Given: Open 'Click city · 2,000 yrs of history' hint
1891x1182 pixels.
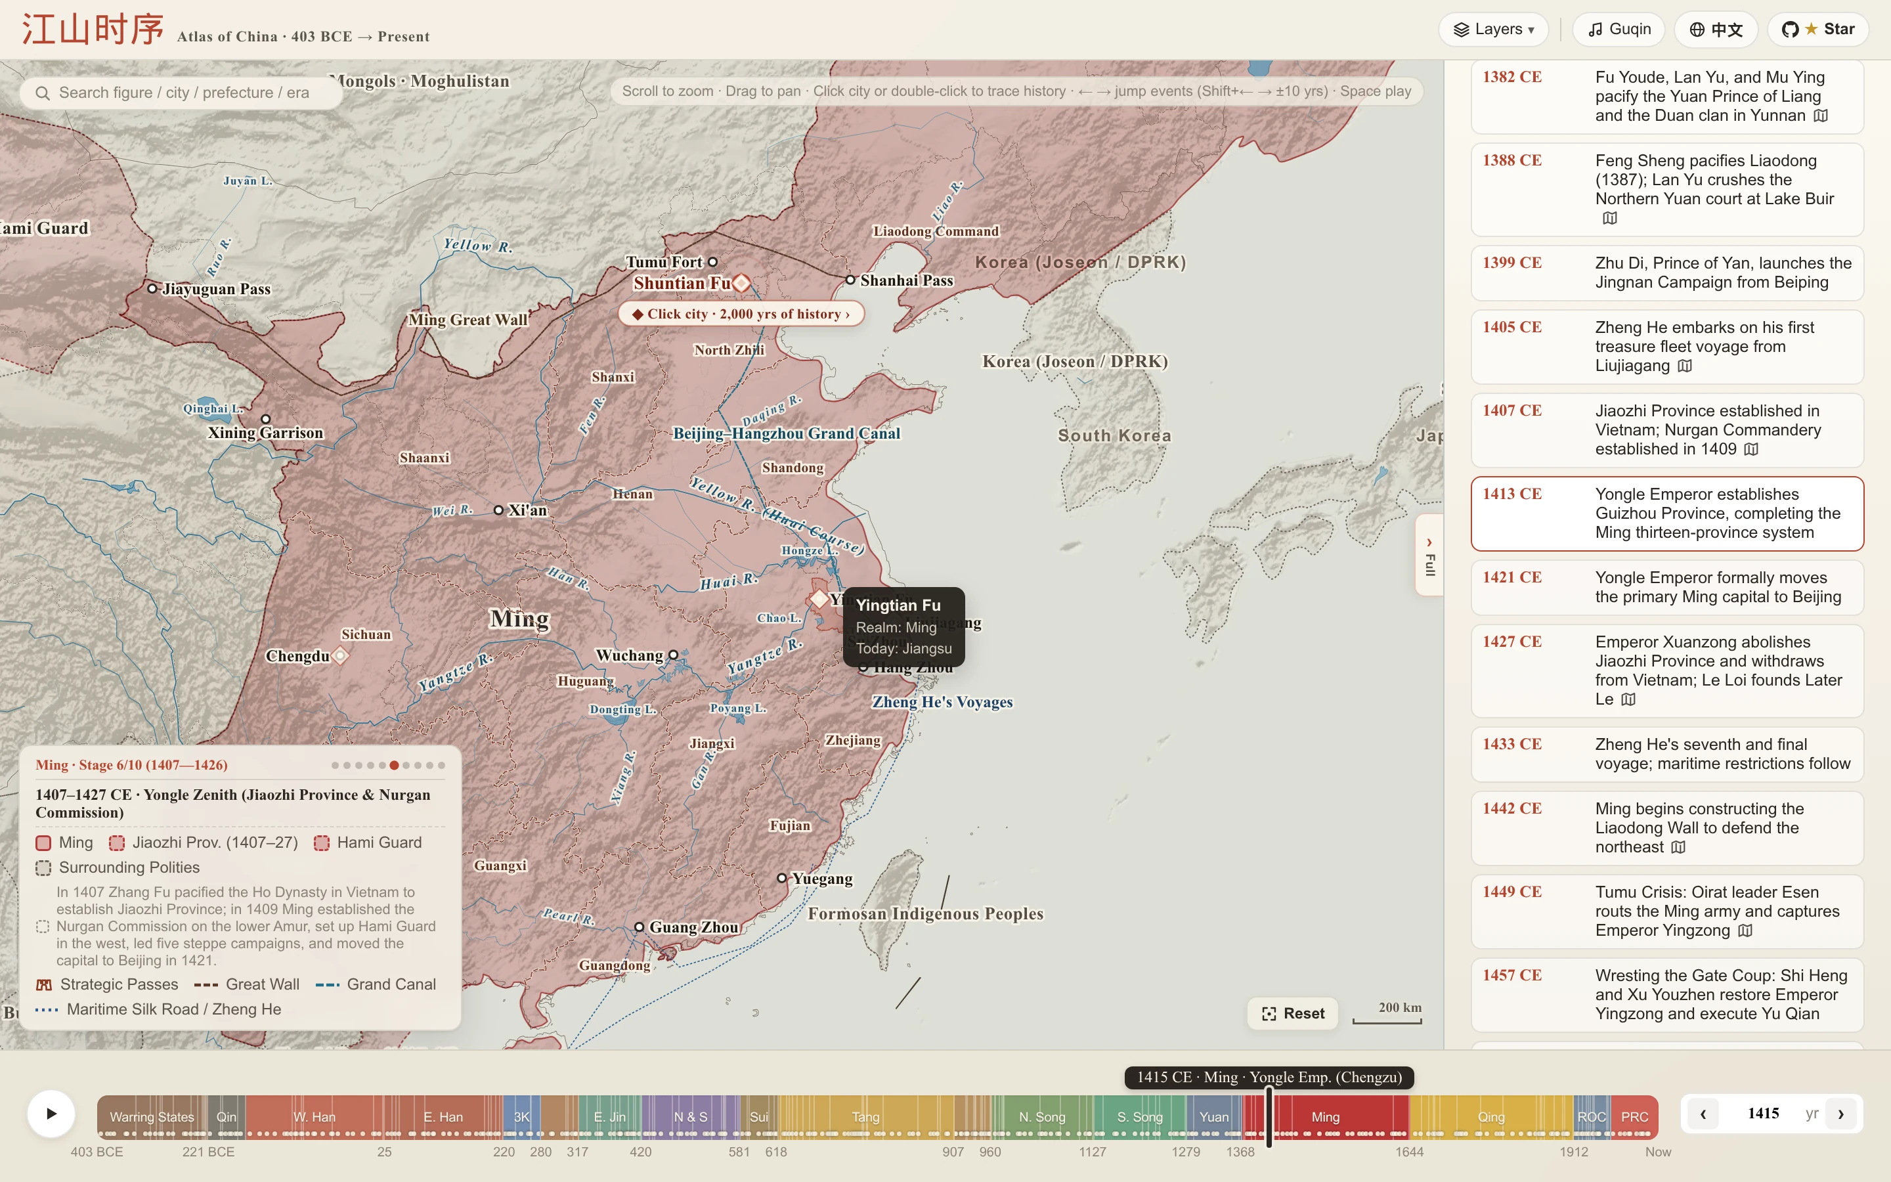Looking at the screenshot, I should coord(741,313).
